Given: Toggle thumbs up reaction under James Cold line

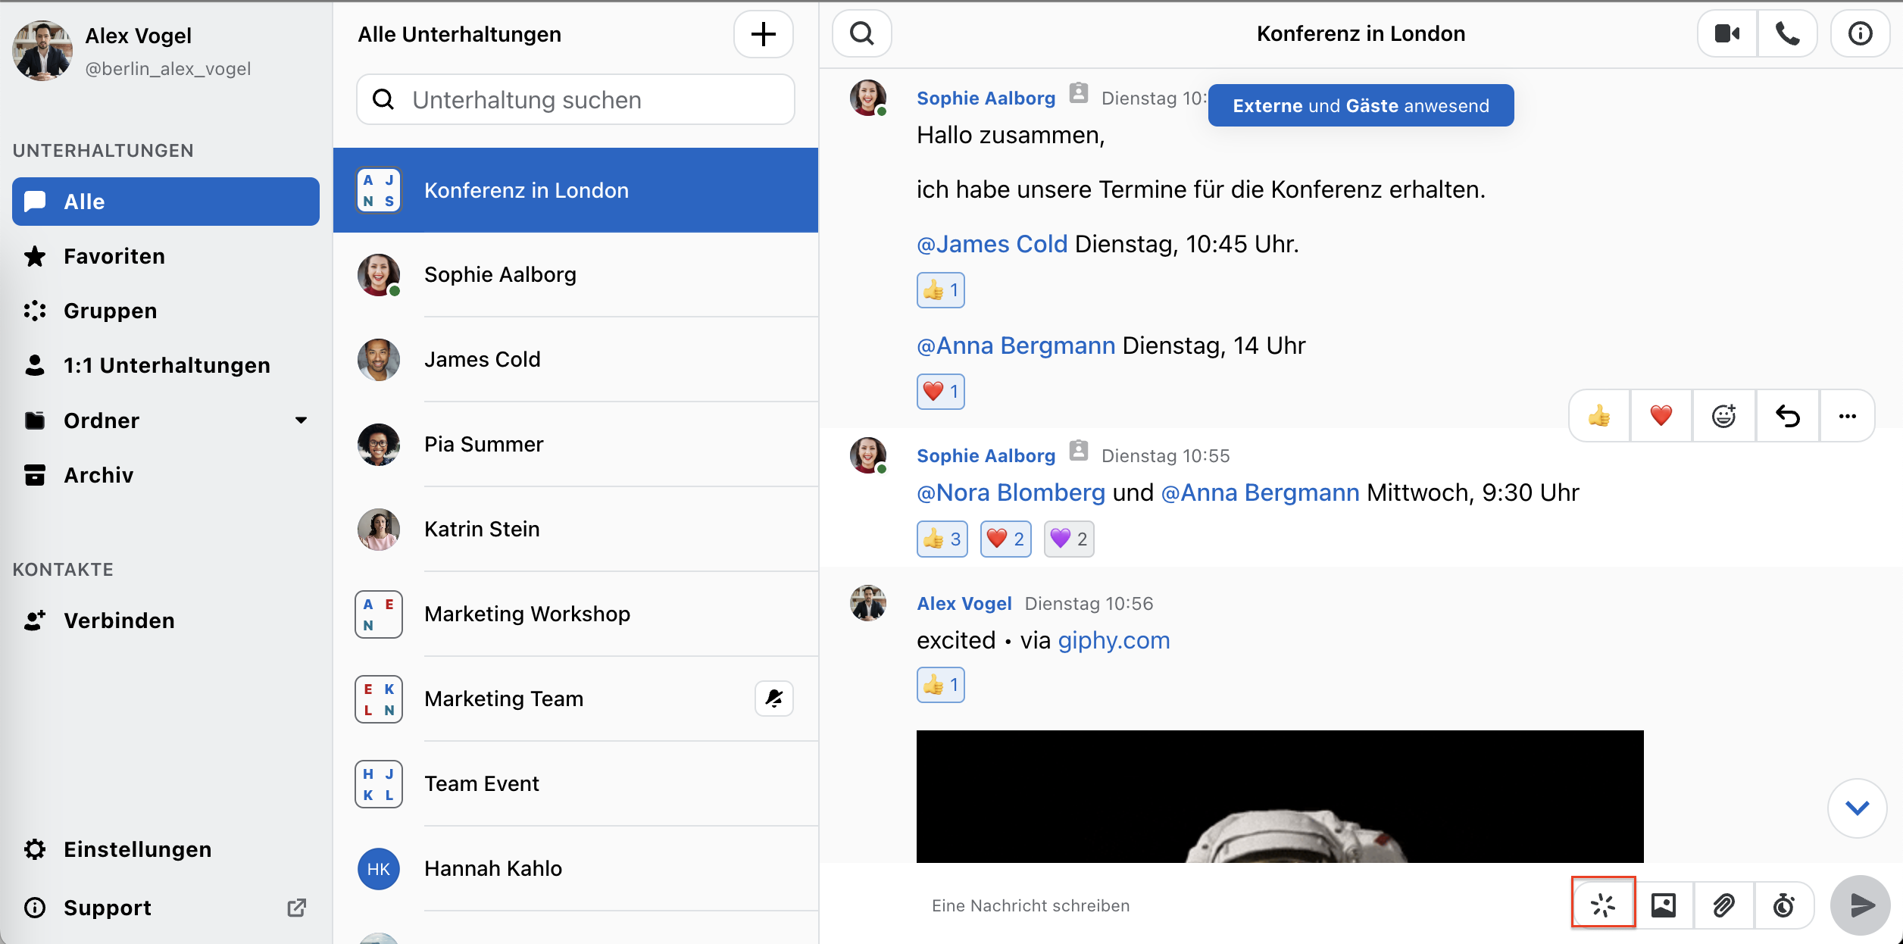Looking at the screenshot, I should (940, 290).
